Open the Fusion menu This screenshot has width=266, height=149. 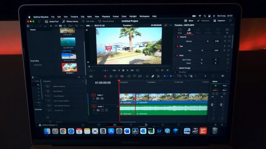click(x=116, y=17)
